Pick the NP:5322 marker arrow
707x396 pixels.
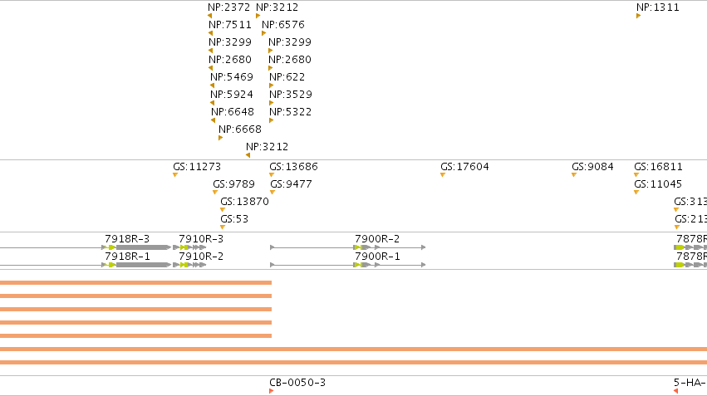271,120
